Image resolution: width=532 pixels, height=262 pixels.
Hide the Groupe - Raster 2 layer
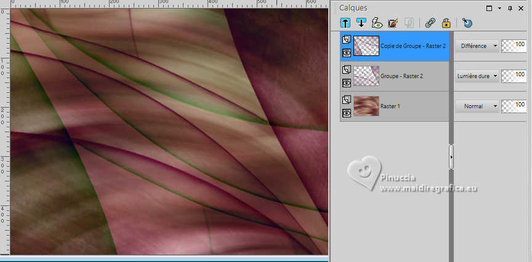click(x=347, y=82)
